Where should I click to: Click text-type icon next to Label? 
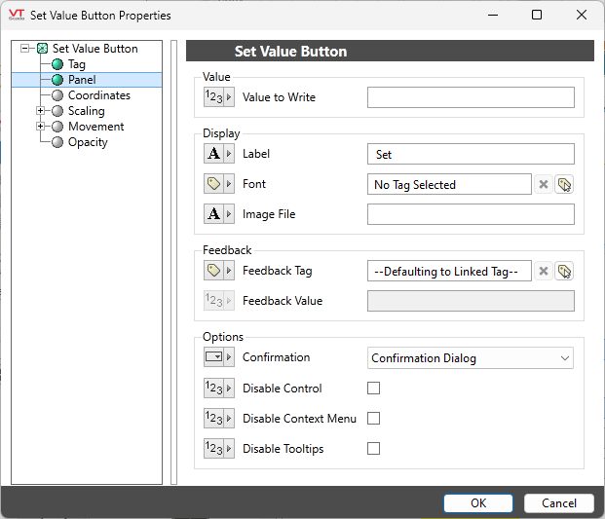tap(218, 154)
